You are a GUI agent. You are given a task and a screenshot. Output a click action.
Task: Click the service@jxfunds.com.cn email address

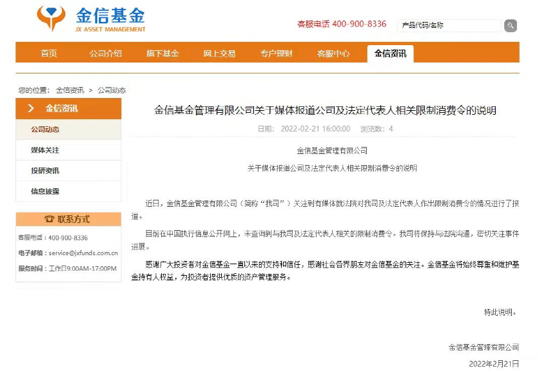tap(83, 253)
